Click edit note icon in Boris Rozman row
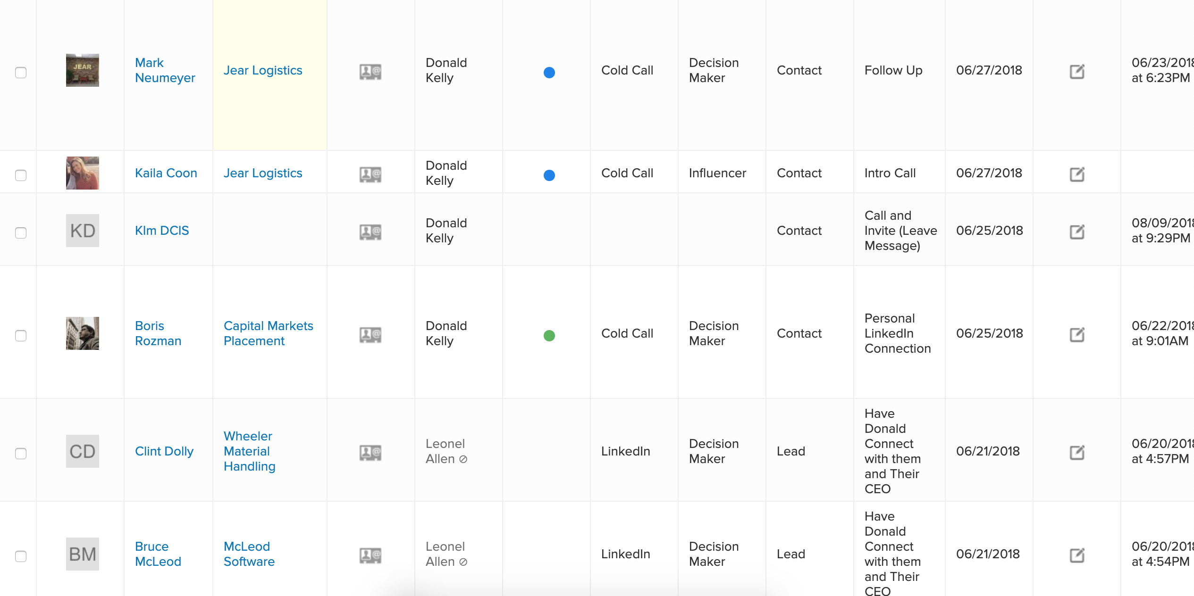 [1077, 335]
